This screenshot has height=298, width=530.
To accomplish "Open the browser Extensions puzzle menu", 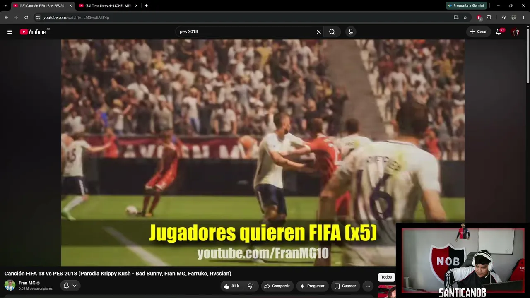I will click(489, 17).
